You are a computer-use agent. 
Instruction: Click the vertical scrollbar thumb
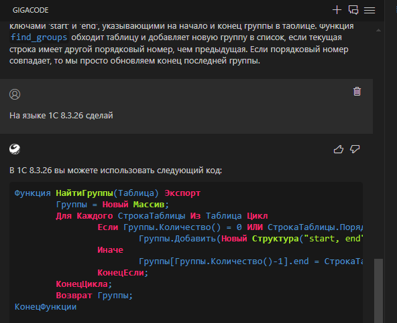(x=378, y=290)
